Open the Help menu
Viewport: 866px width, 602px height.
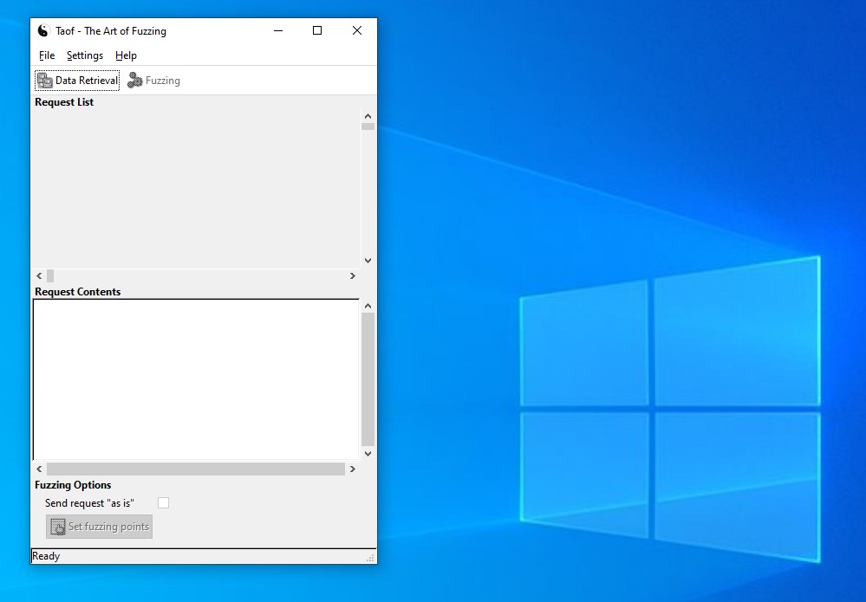coord(126,55)
